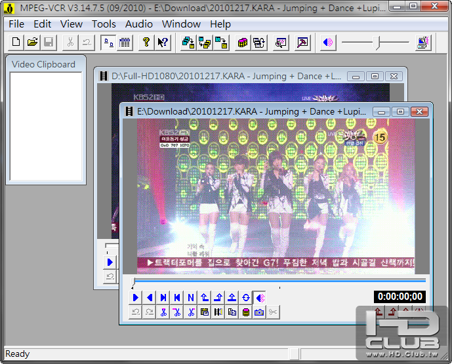Open the View menu
Screen dimensions: 452x364
[x=72, y=24]
